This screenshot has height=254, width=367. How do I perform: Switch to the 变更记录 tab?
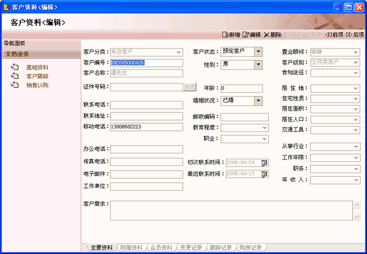(x=191, y=248)
